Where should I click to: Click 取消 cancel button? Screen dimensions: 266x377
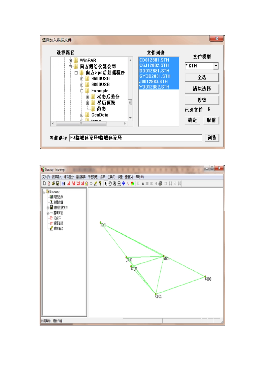coord(211,120)
